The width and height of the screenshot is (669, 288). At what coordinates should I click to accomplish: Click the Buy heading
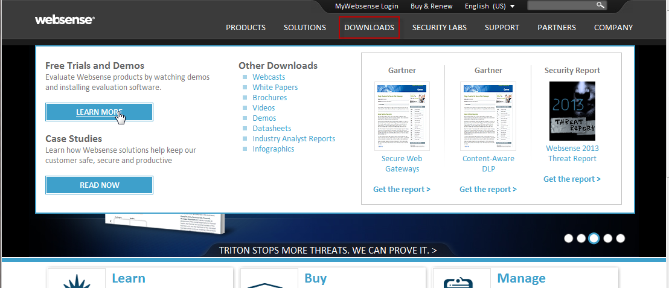[x=315, y=278]
